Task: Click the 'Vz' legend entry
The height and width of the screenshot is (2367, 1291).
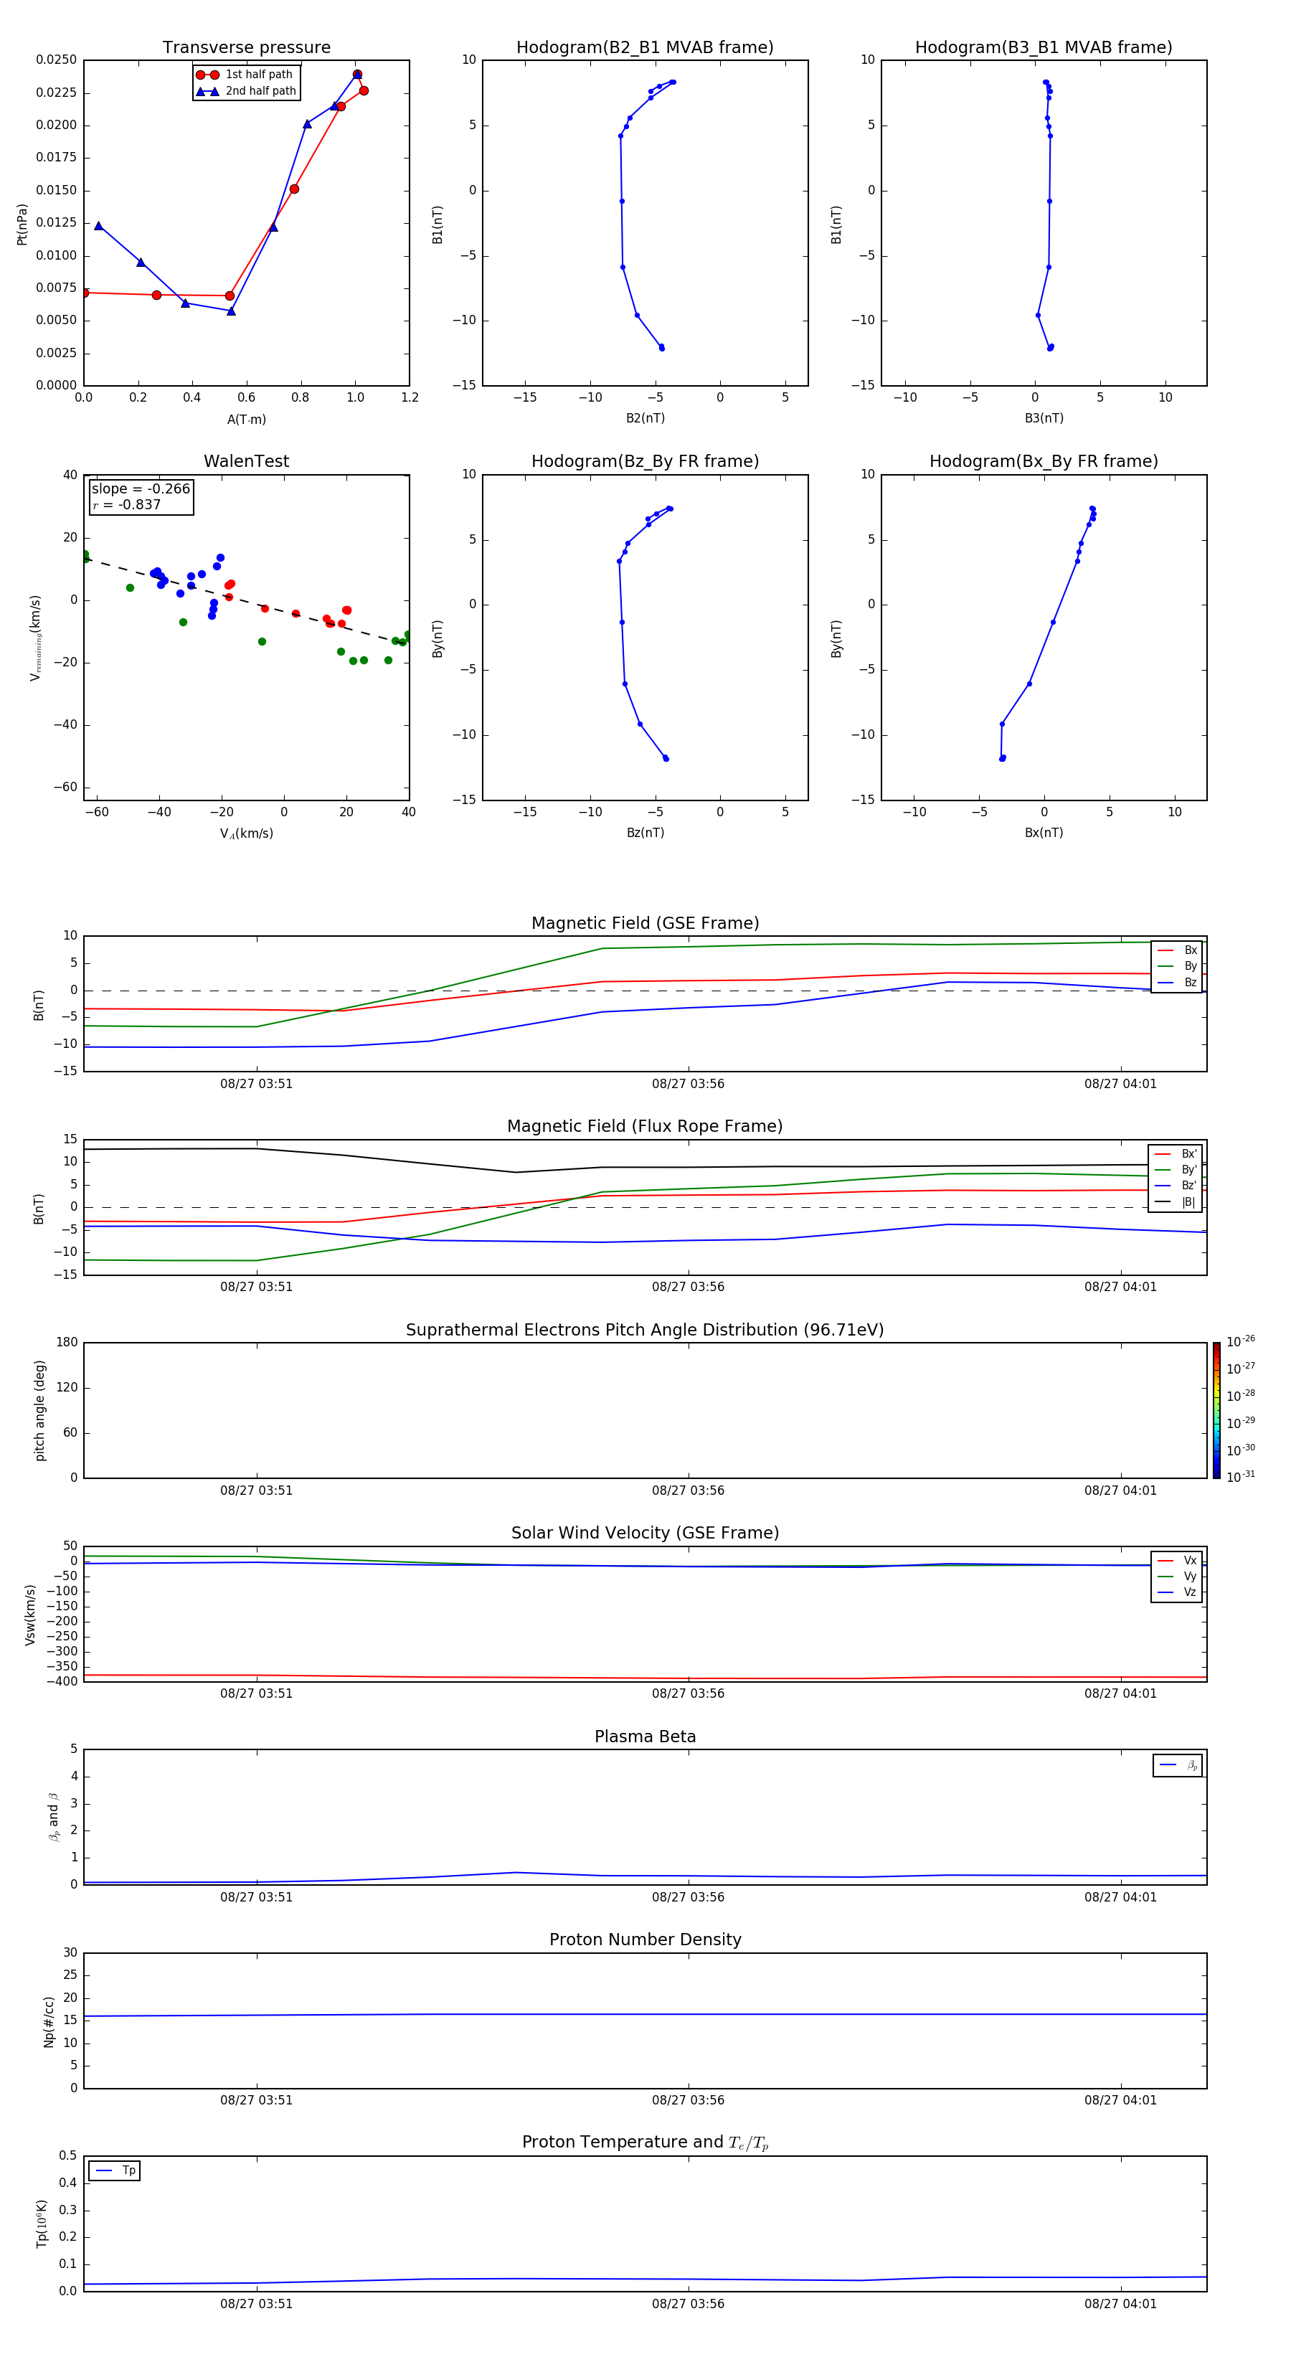Action: [x=1177, y=1592]
